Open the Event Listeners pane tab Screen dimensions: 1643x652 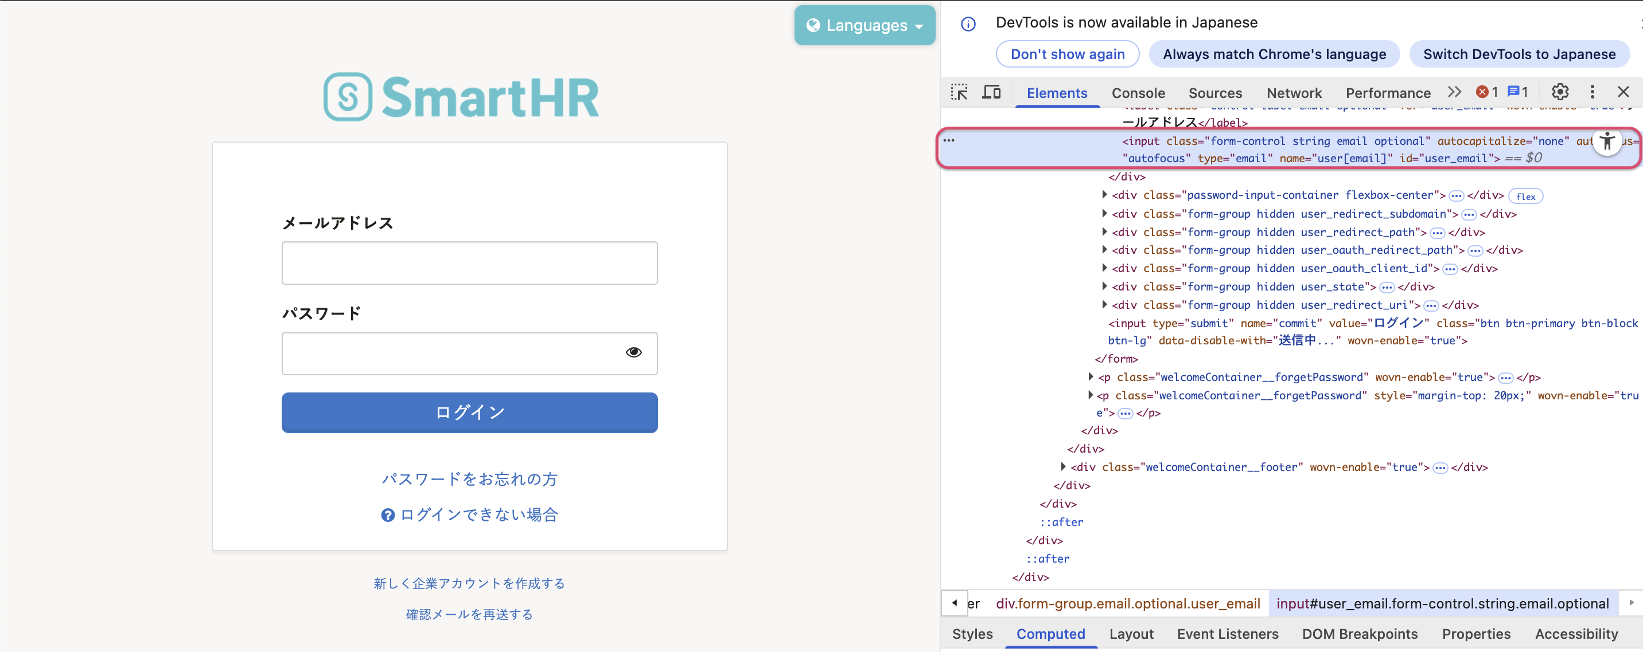pos(1227,634)
